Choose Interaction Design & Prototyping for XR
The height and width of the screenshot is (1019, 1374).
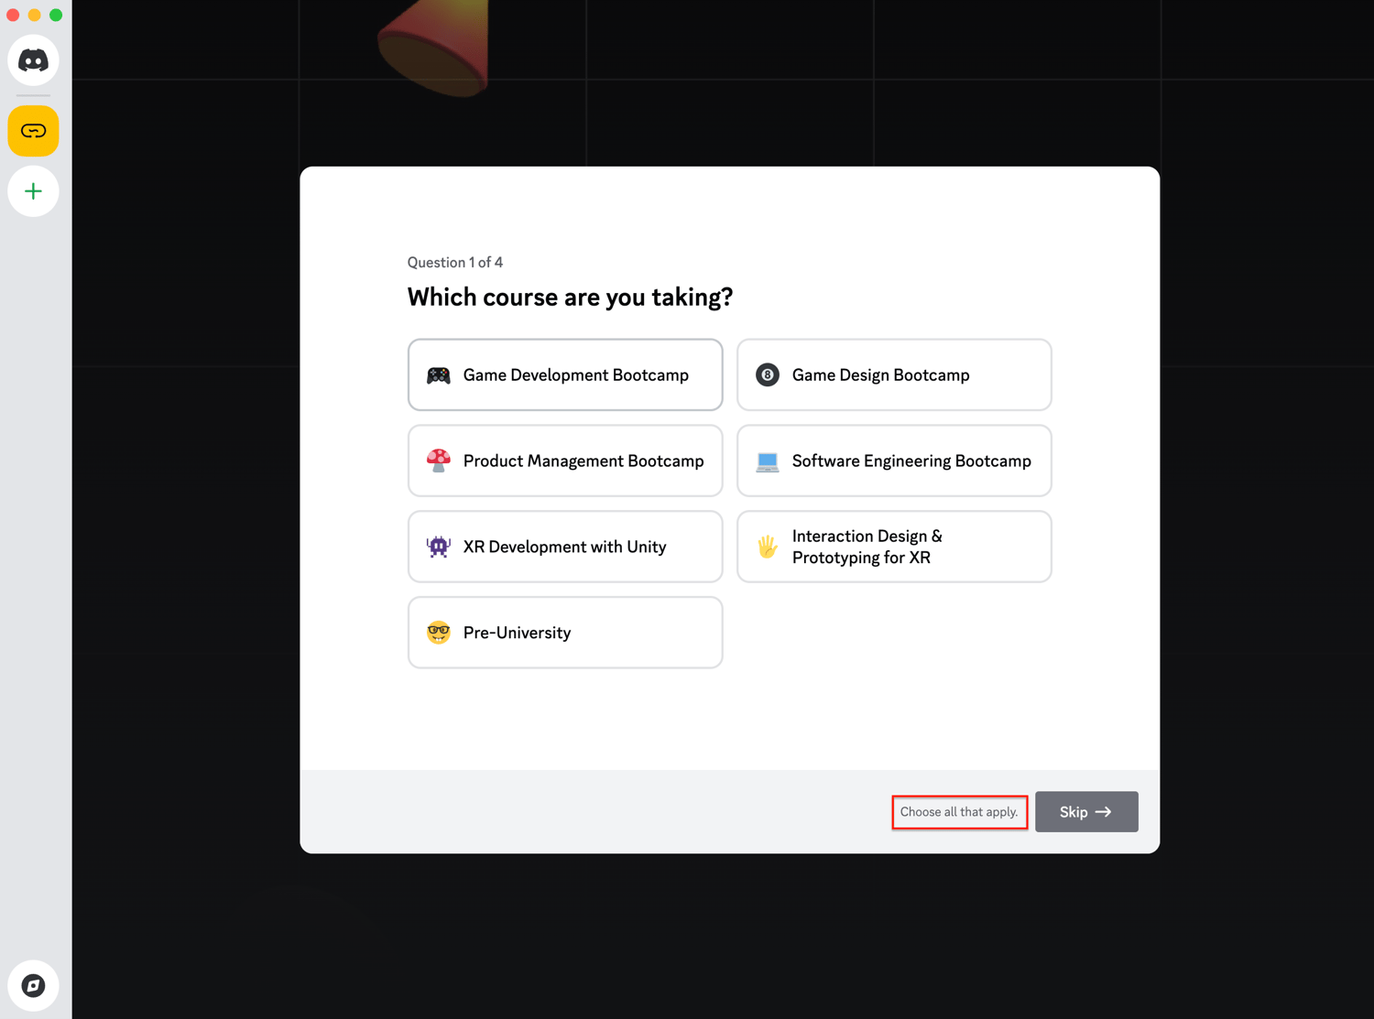point(893,547)
